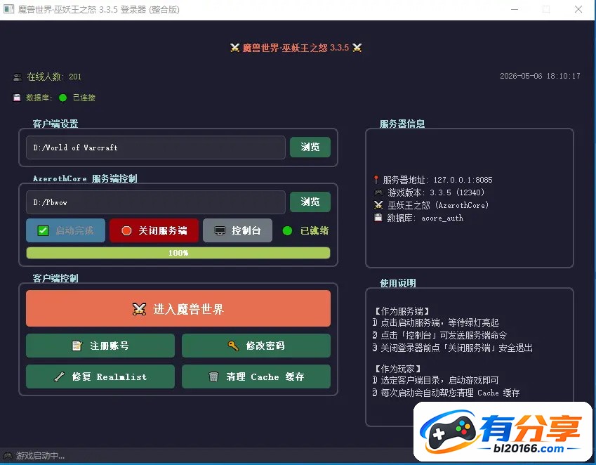The image size is (596, 465).
Task: Open the 注册账号 account registration button
Action: click(100, 346)
